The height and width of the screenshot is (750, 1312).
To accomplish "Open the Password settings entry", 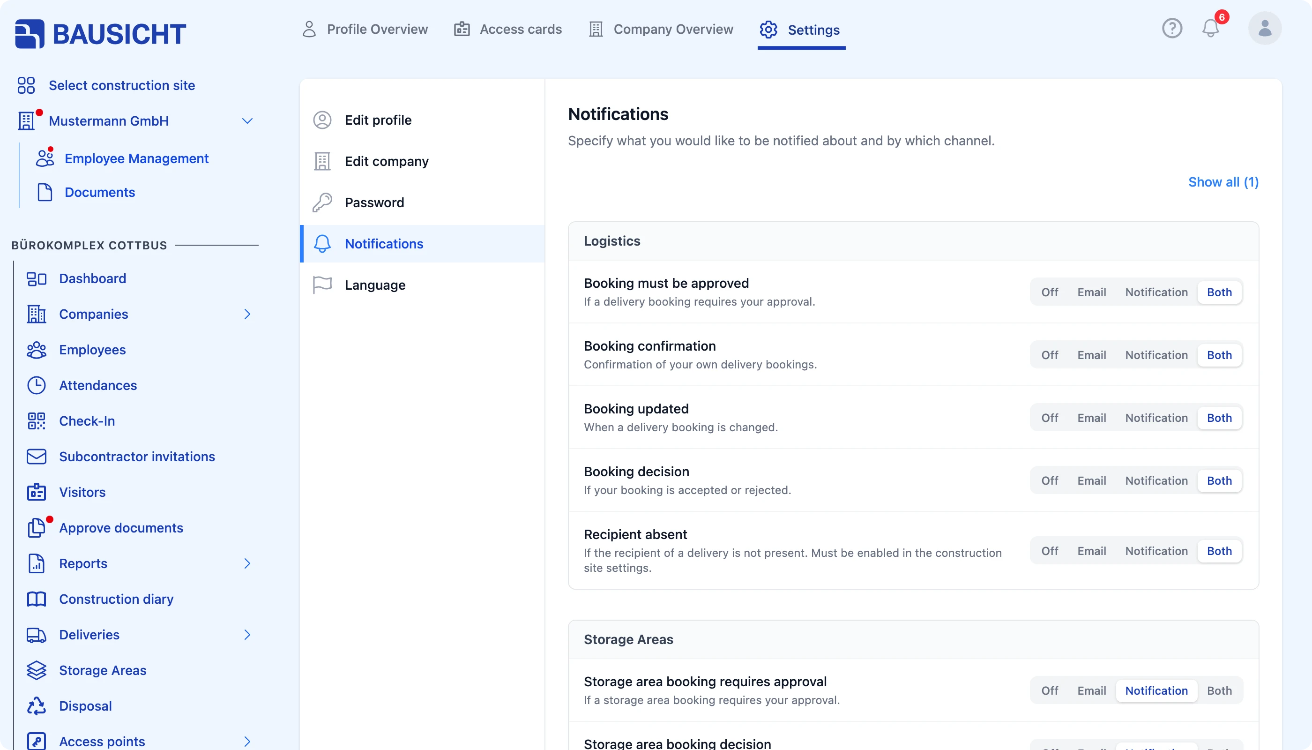I will click(x=422, y=202).
